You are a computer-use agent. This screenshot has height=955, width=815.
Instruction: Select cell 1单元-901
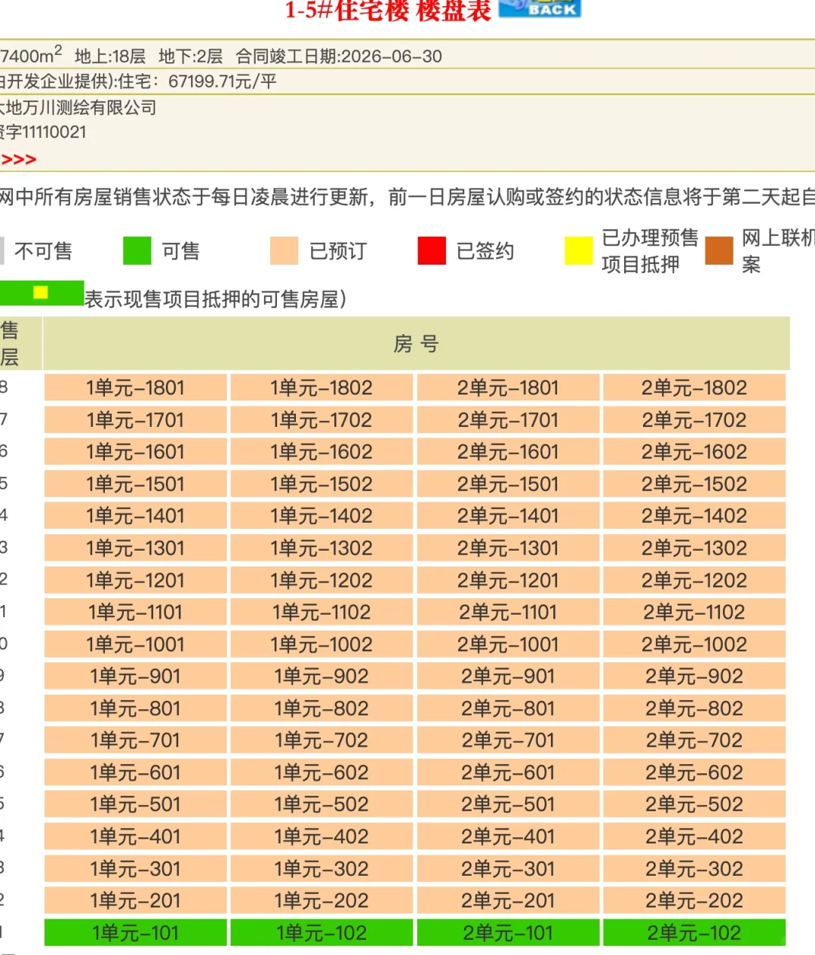tap(136, 676)
